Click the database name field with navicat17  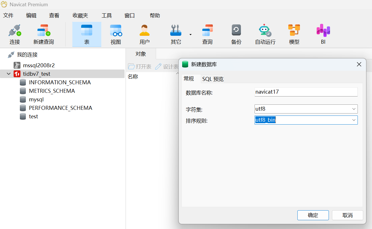(306, 92)
